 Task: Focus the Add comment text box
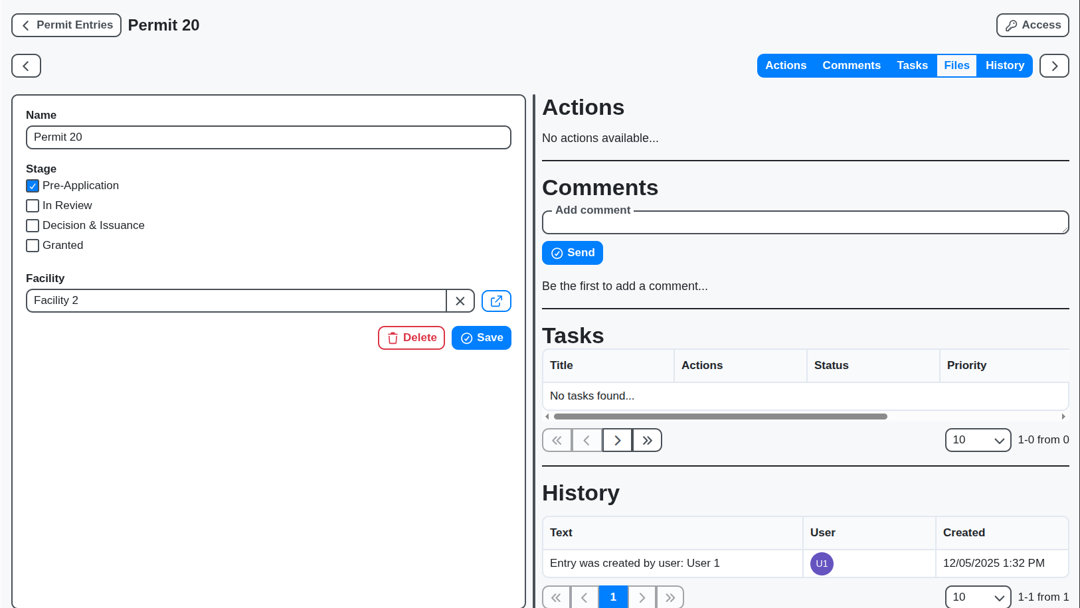[x=805, y=224]
